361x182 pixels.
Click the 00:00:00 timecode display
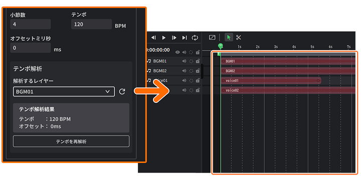158,50
